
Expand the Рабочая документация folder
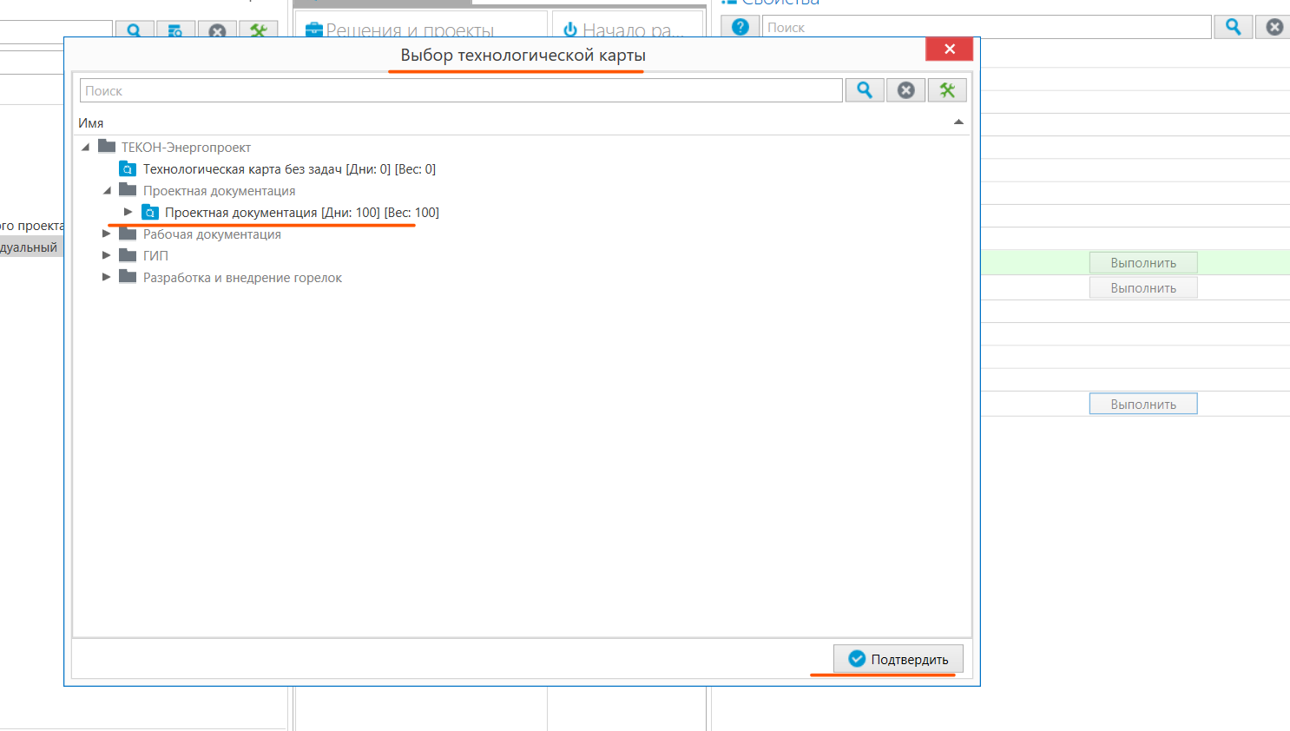point(107,234)
